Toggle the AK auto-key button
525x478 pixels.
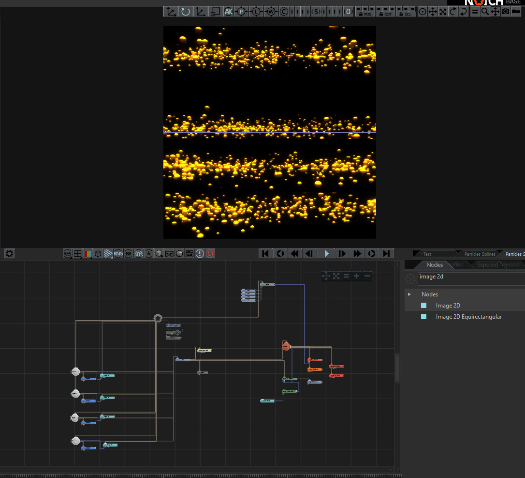tap(228, 12)
